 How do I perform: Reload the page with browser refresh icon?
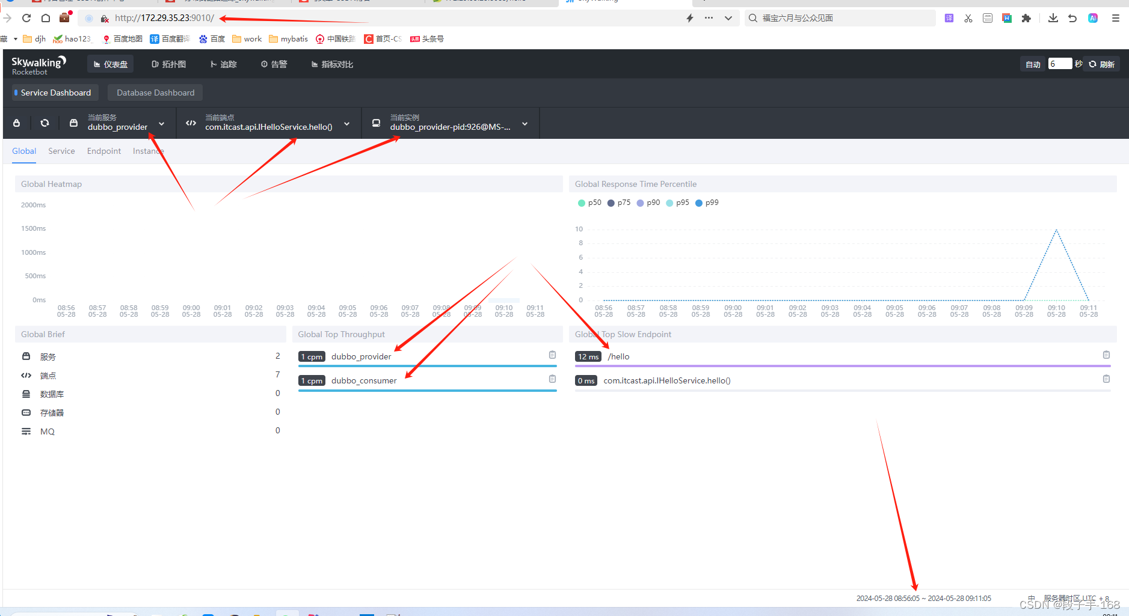coord(26,18)
